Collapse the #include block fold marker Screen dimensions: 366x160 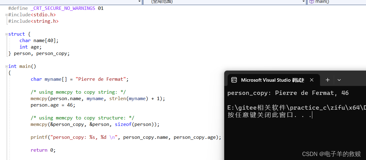(7, 15)
